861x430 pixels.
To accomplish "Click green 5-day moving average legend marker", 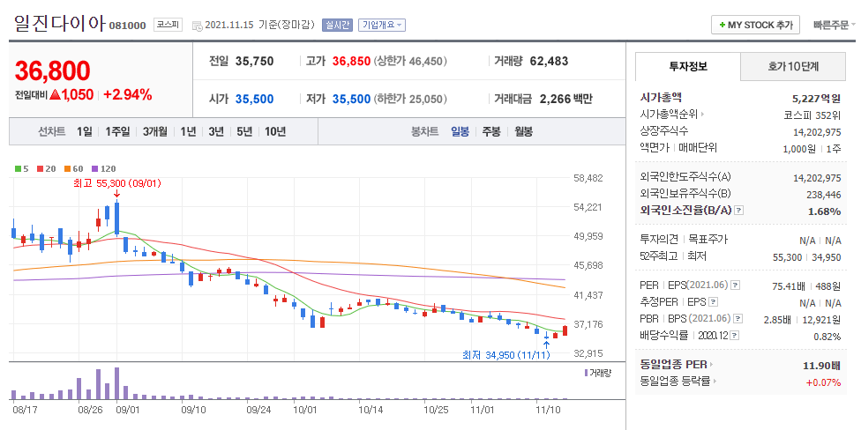I will click(x=18, y=169).
